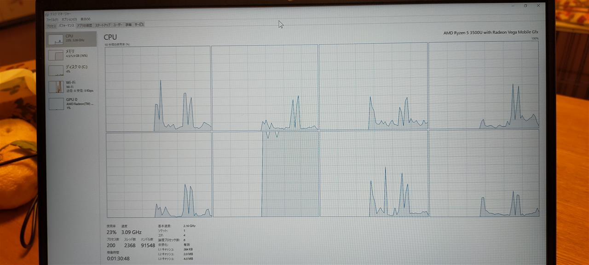Open the スタートアップ tab
This screenshot has height=265, width=589.
(x=103, y=25)
